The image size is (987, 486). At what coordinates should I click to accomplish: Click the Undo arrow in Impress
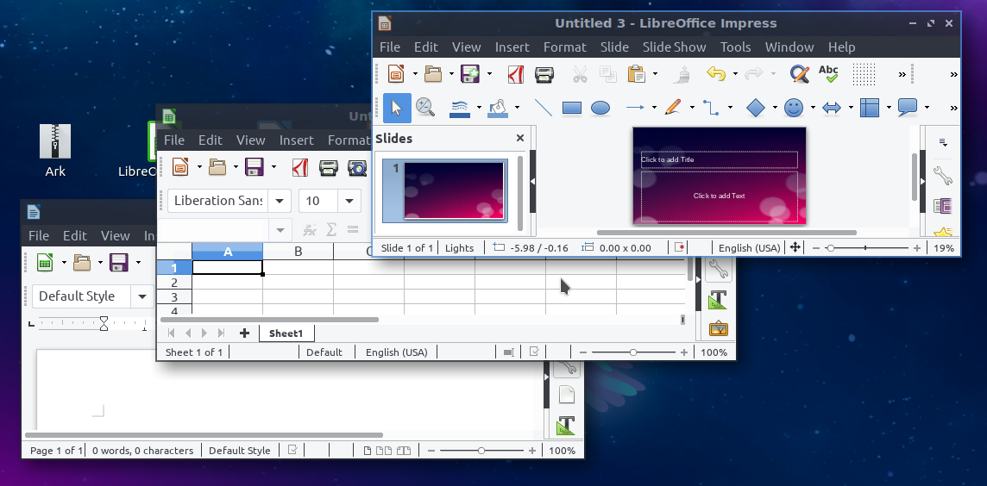tap(716, 74)
